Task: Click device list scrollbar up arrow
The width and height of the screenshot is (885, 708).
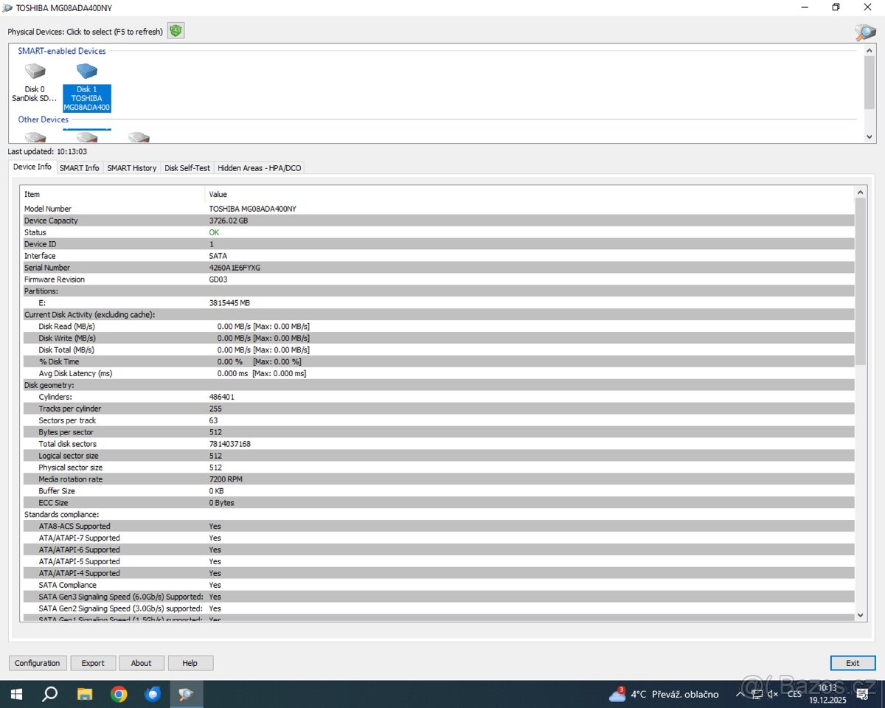Action: coord(870,50)
